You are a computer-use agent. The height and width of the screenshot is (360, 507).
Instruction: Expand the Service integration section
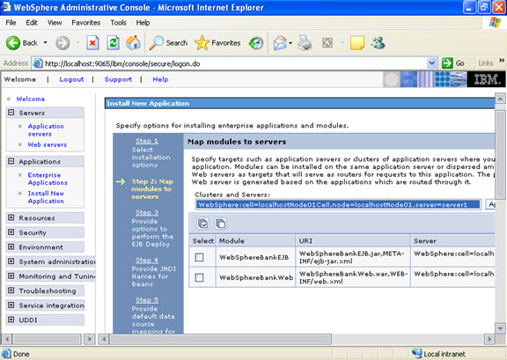point(11,305)
